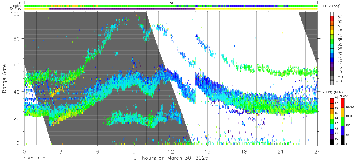Select the red ELEV segment just below white
The image size is (357, 164).
pyautogui.click(x=332, y=18)
